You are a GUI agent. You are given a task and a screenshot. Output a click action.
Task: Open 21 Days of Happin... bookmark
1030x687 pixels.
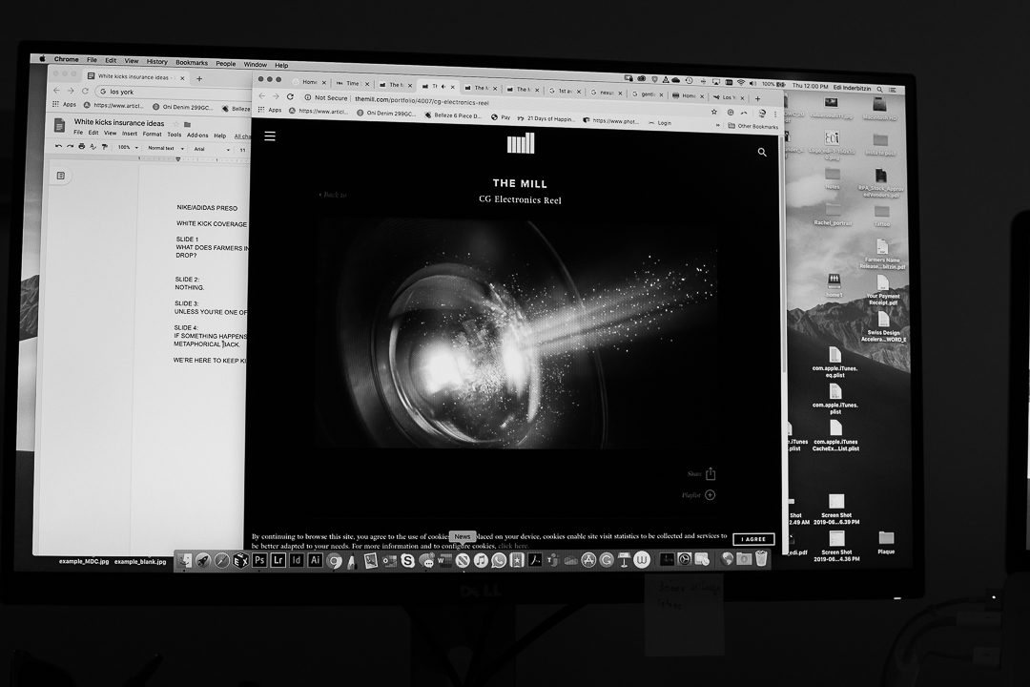546,119
